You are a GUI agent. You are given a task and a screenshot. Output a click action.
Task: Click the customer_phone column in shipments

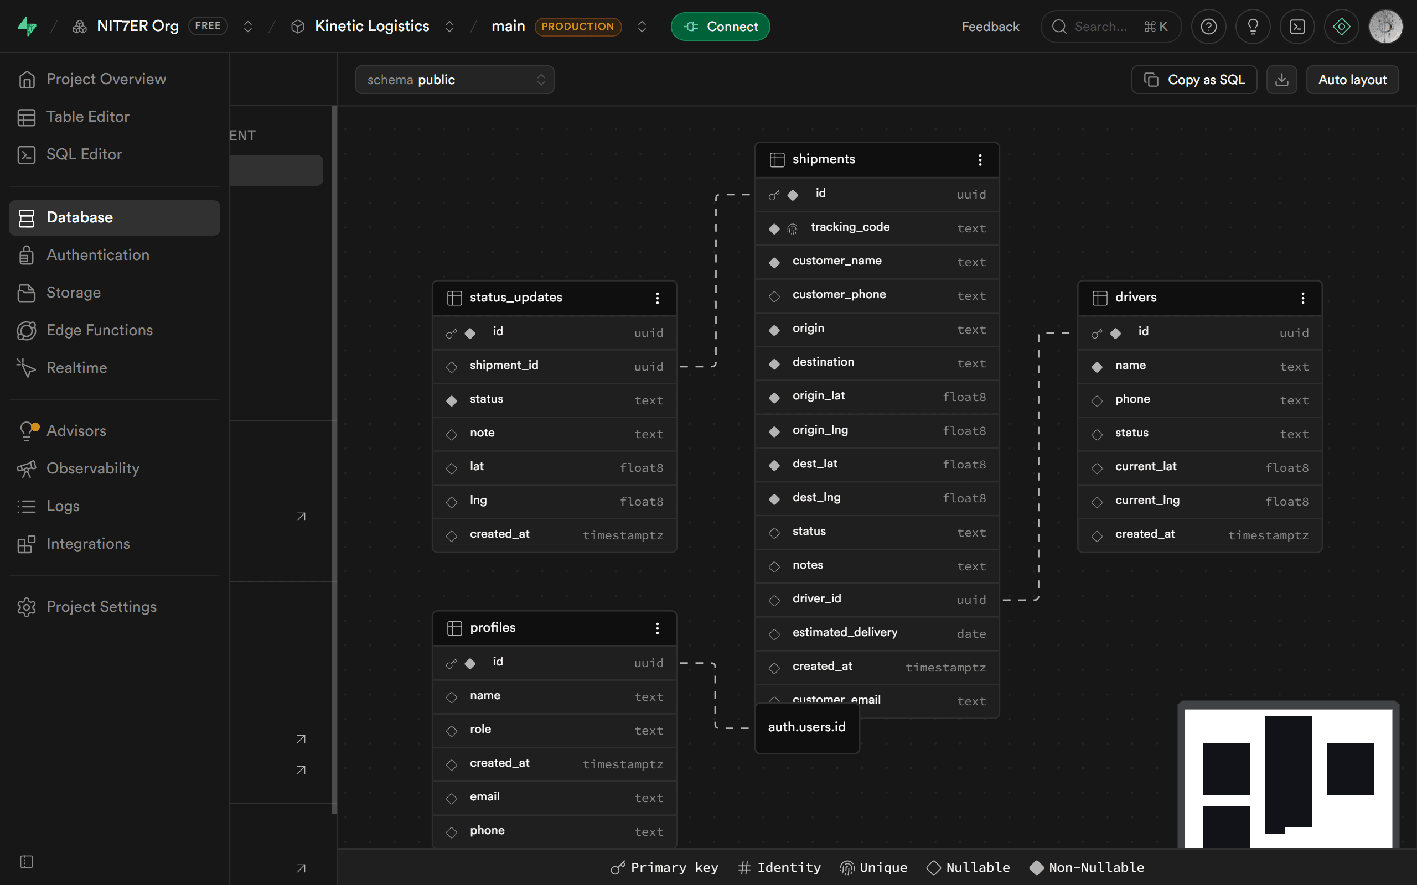[877, 295]
